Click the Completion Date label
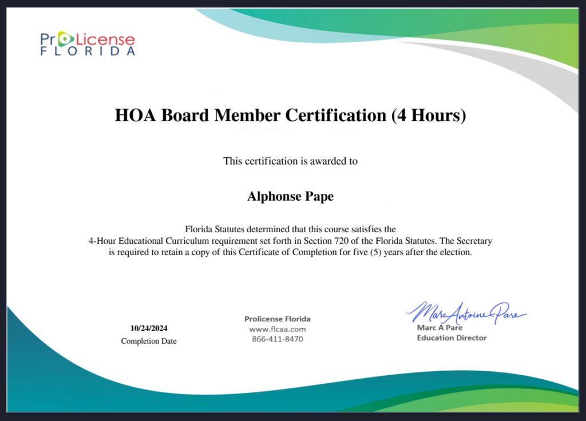Image resolution: width=586 pixels, height=421 pixels. [149, 341]
